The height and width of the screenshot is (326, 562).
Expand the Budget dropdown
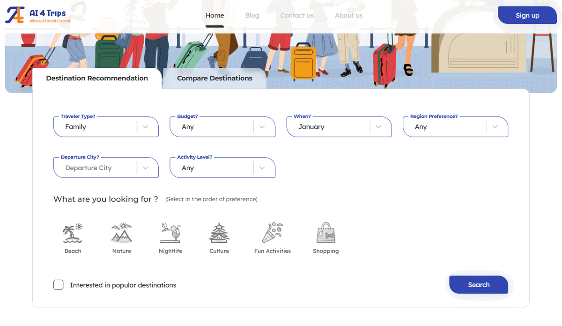222,127
